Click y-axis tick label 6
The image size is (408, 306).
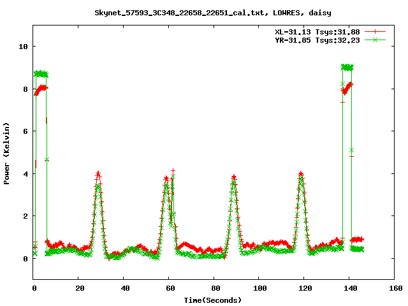pos(25,131)
